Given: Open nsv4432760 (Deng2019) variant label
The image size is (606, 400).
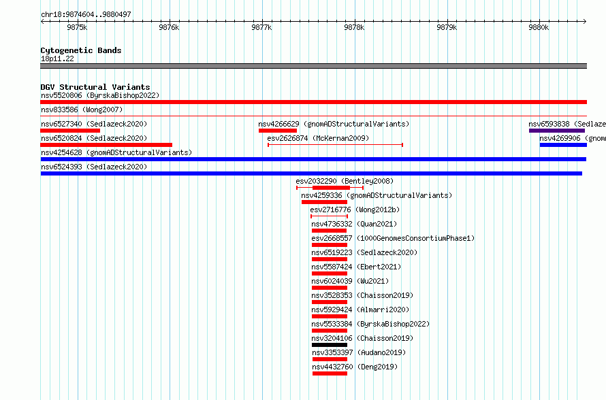Looking at the screenshot, I should click(355, 367).
